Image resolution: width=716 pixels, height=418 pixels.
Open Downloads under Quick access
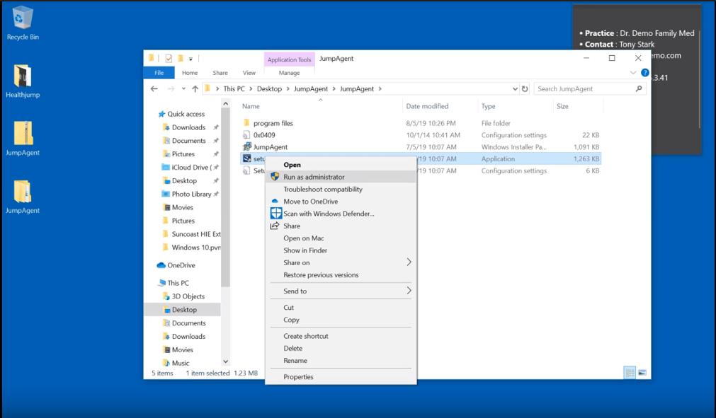pos(188,127)
